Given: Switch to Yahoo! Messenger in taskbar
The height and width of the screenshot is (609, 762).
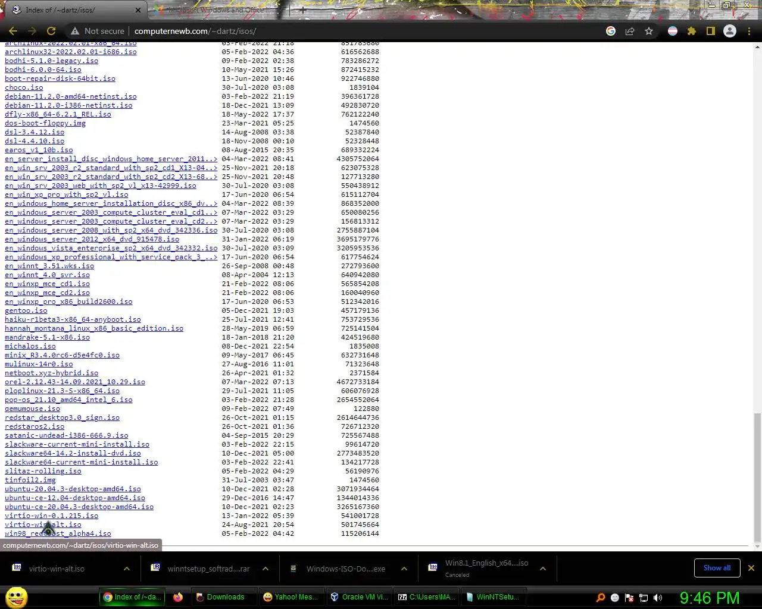Looking at the screenshot, I should point(291,597).
